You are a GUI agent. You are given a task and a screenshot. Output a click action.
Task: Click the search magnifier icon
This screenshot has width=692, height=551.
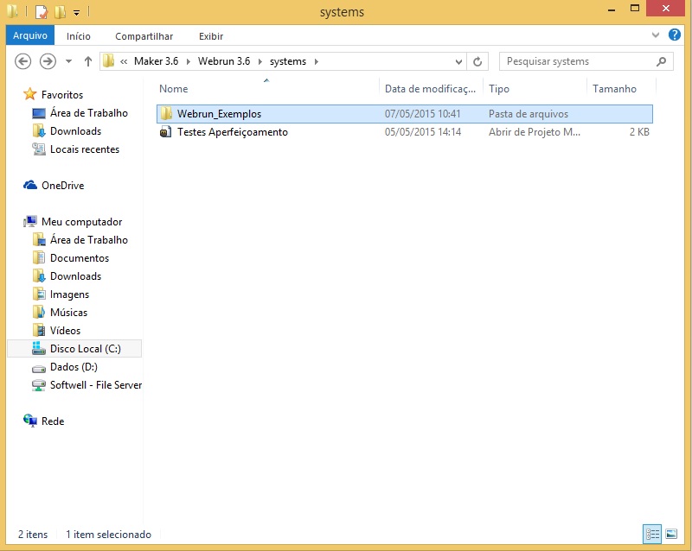(661, 61)
